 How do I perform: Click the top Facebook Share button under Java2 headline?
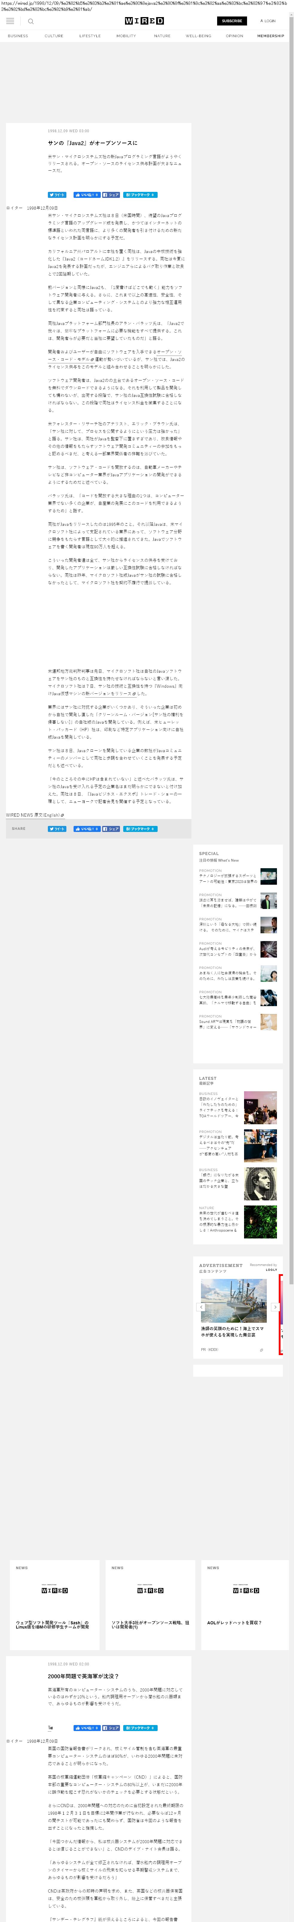tap(111, 195)
